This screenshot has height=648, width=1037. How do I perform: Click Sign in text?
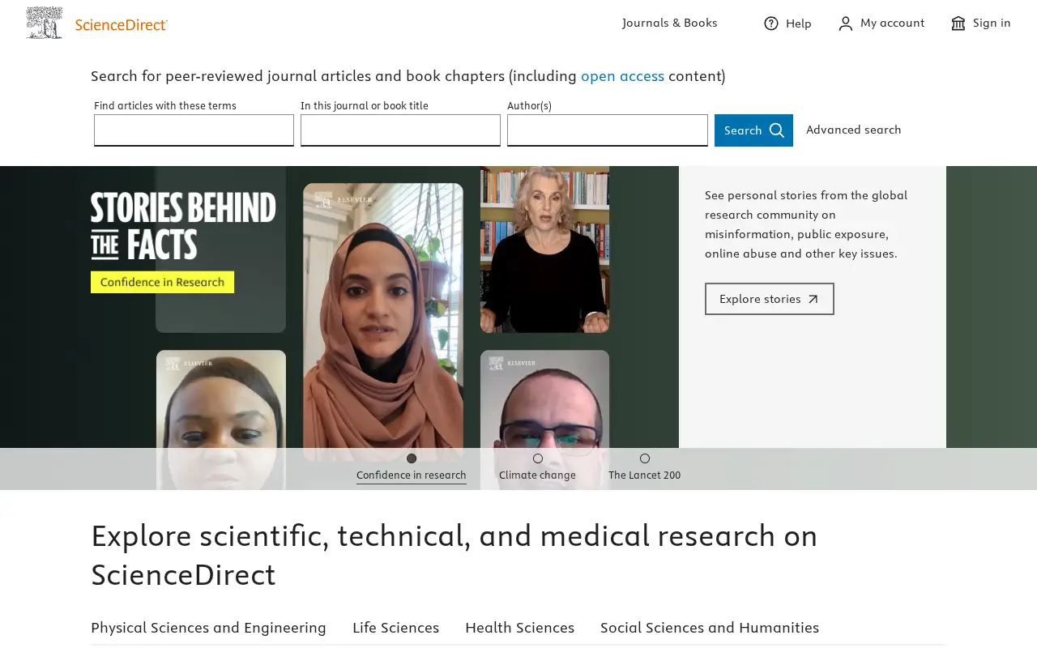pyautogui.click(x=992, y=23)
